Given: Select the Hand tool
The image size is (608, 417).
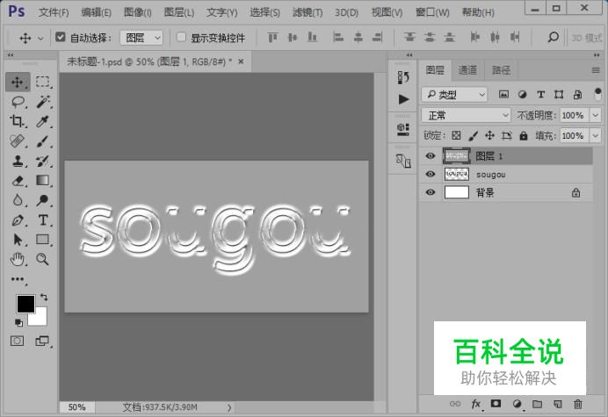Looking at the screenshot, I should click(x=18, y=259).
